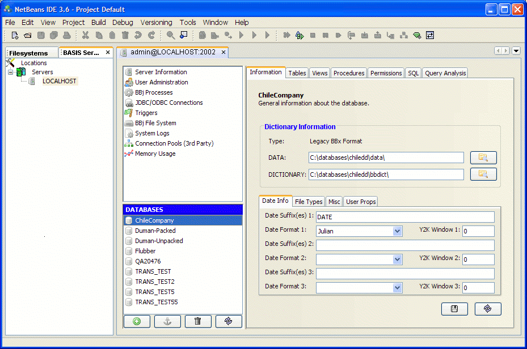Click the floppy Save button on the Information panel
The height and width of the screenshot is (349, 527).
click(x=454, y=309)
